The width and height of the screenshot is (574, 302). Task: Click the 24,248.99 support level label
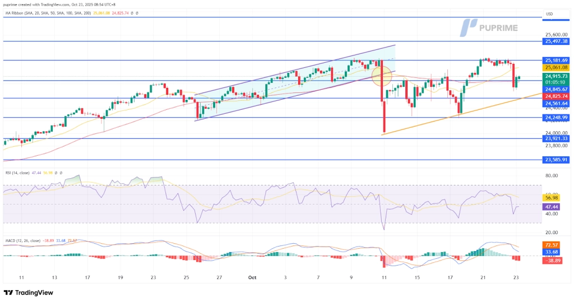556,117
